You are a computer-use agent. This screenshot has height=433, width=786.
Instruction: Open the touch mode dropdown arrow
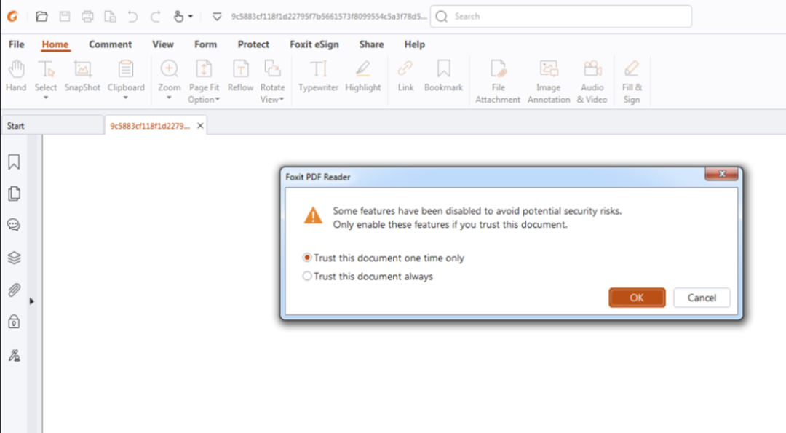coord(191,17)
